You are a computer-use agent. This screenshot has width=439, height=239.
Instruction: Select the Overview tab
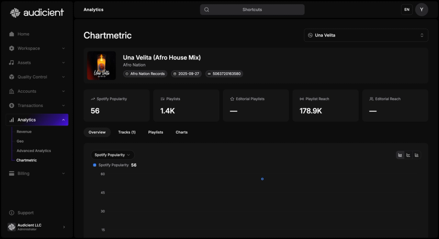tap(97, 132)
